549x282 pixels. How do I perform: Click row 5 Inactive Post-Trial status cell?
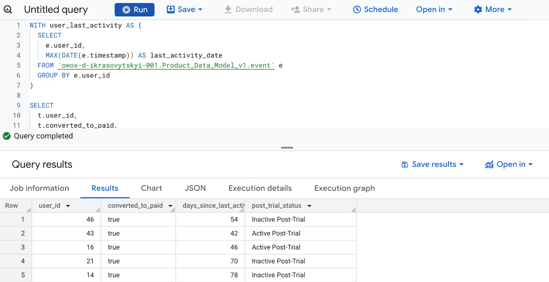(x=301, y=275)
